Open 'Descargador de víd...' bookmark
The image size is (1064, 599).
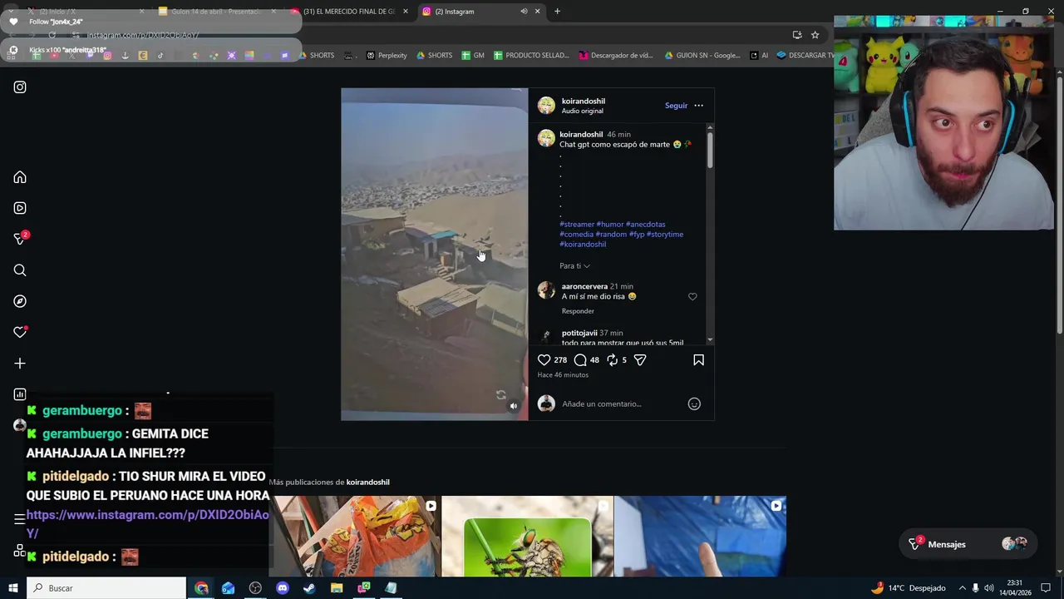(x=616, y=56)
